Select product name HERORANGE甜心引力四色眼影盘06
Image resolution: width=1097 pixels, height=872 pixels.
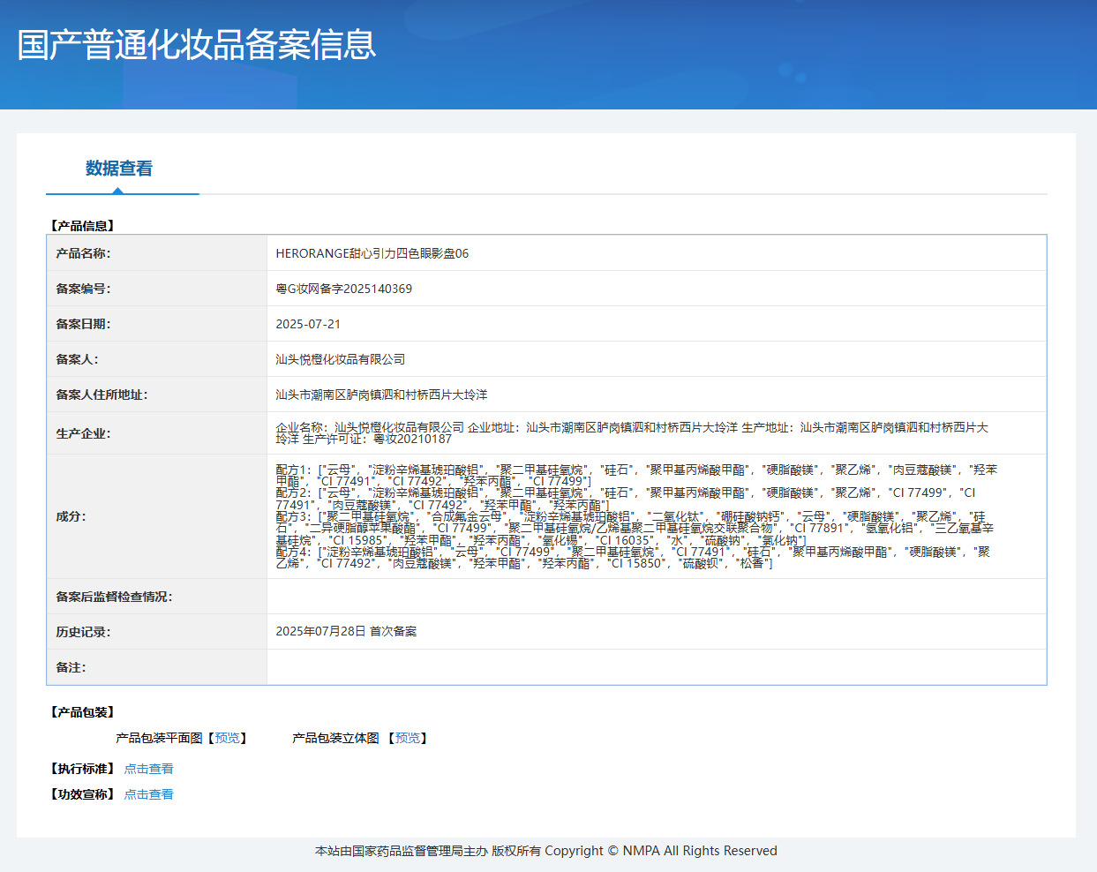[372, 253]
